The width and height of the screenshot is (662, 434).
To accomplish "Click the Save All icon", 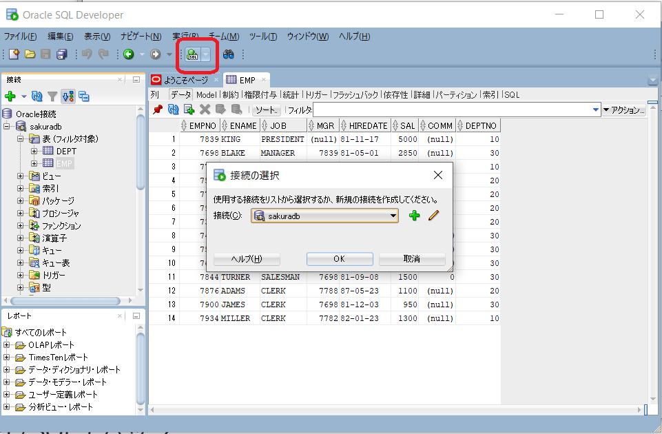I will pyautogui.click(x=61, y=54).
